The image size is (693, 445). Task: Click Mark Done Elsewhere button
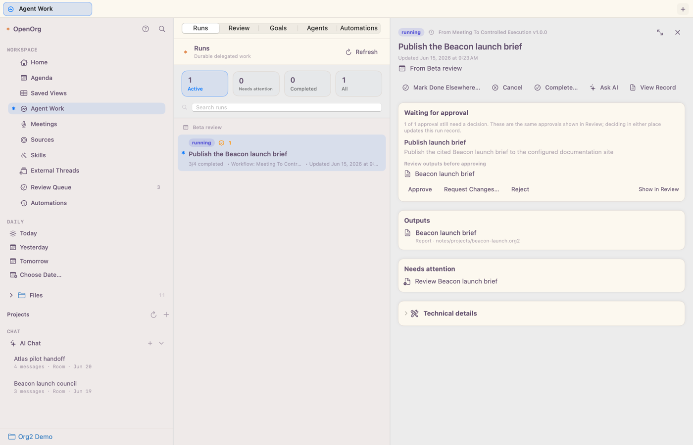(x=442, y=88)
